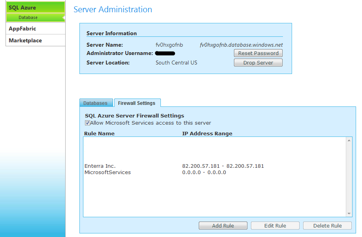Click the Server Administration page heading

[113, 9]
